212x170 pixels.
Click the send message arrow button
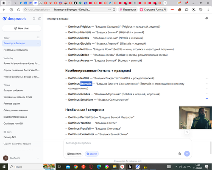tap(187, 154)
